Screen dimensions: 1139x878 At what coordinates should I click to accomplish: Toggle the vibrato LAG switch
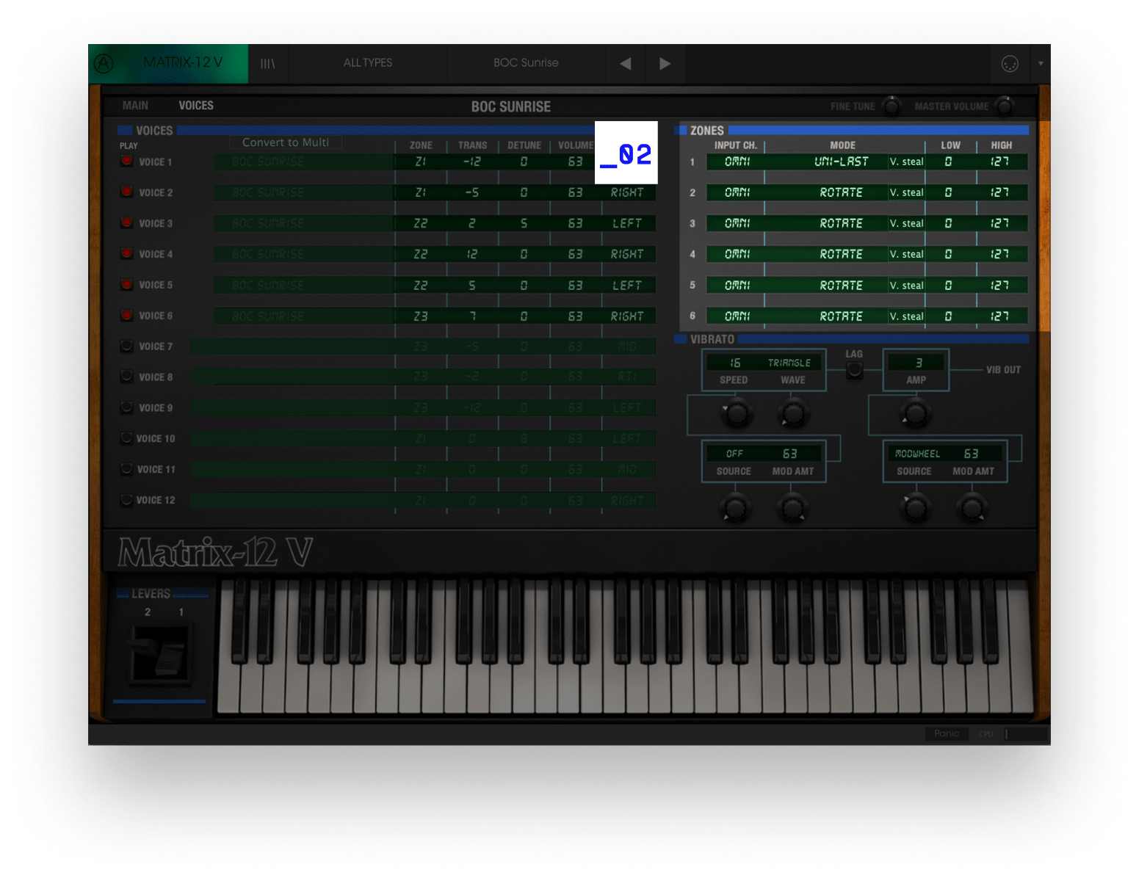coord(854,370)
